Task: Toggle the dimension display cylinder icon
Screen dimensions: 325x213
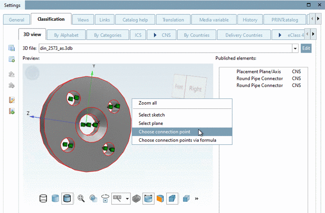Action: 148,199
